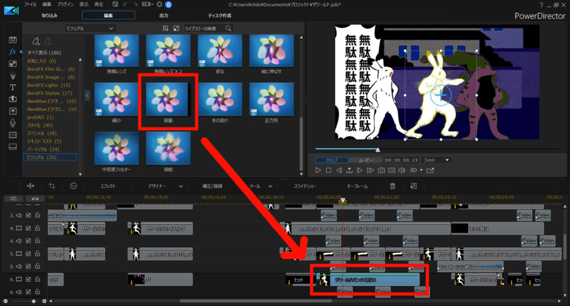570x306 pixels.
Task: Open the 表示 menu
Action: pyautogui.click(x=84, y=4)
